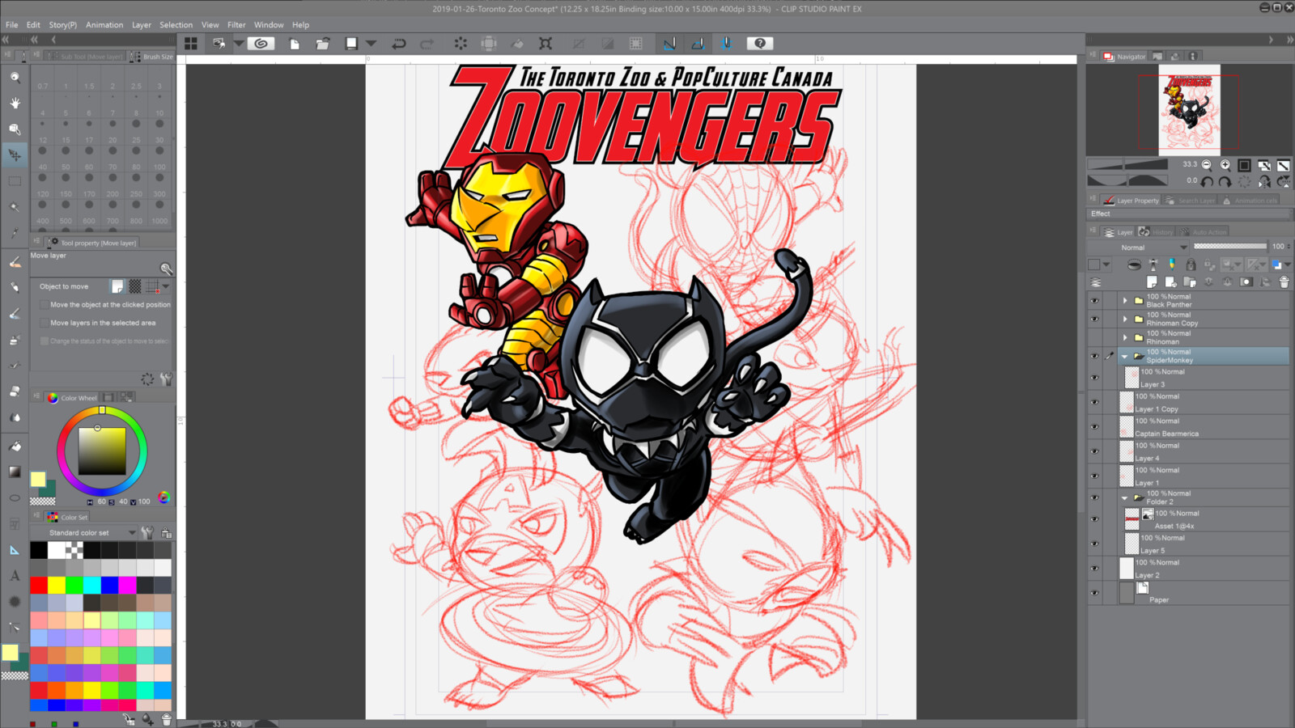Hide the Captain Bearmerica layer
This screenshot has height=728, width=1295.
click(x=1094, y=426)
